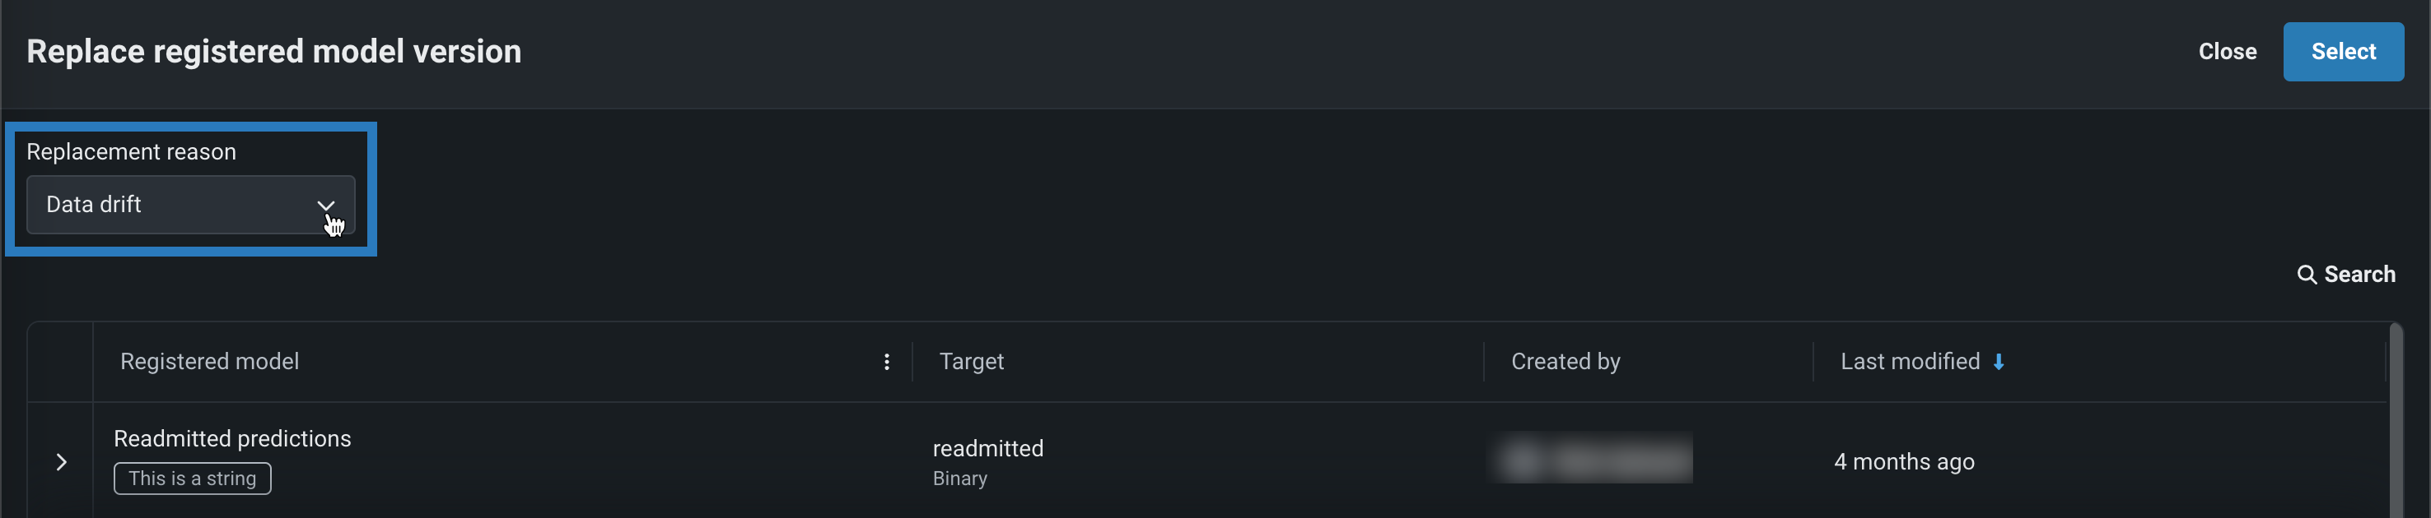Click the Close button in dialog header

[x=2226, y=52]
